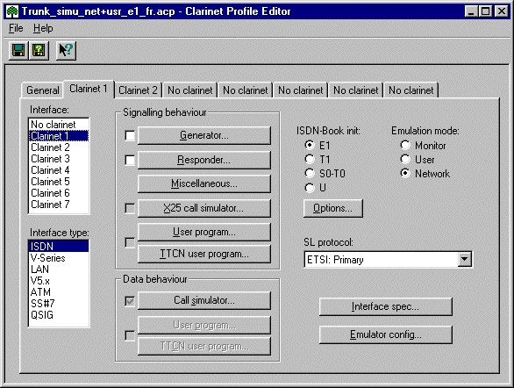Click the window title bar text

(156, 11)
